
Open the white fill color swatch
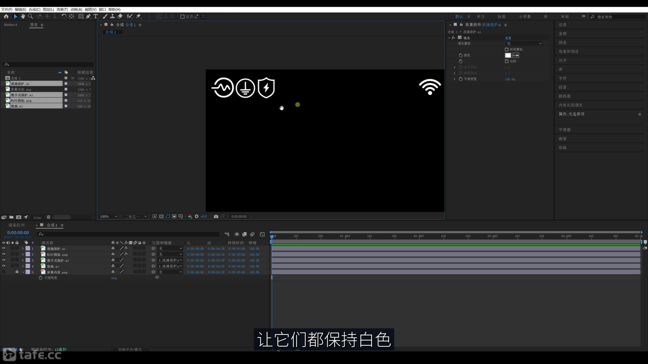point(508,55)
